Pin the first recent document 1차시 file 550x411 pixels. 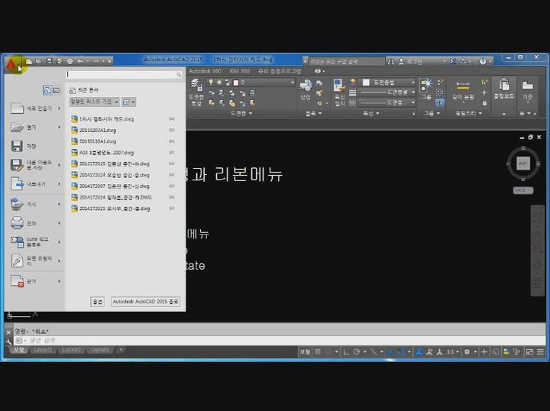tap(172, 119)
